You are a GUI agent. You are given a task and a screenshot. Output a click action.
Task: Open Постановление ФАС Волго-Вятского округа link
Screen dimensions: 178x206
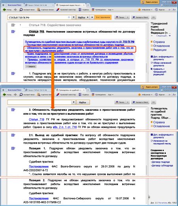coord(39,166)
